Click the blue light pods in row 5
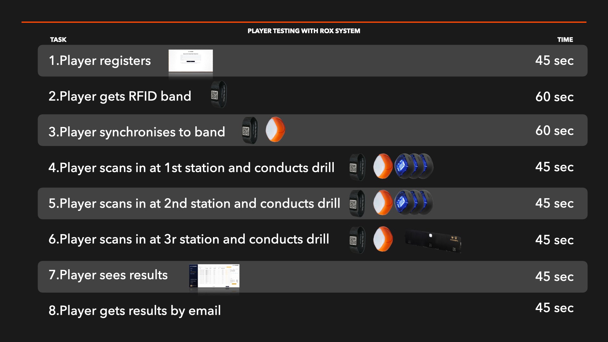 [x=414, y=203]
